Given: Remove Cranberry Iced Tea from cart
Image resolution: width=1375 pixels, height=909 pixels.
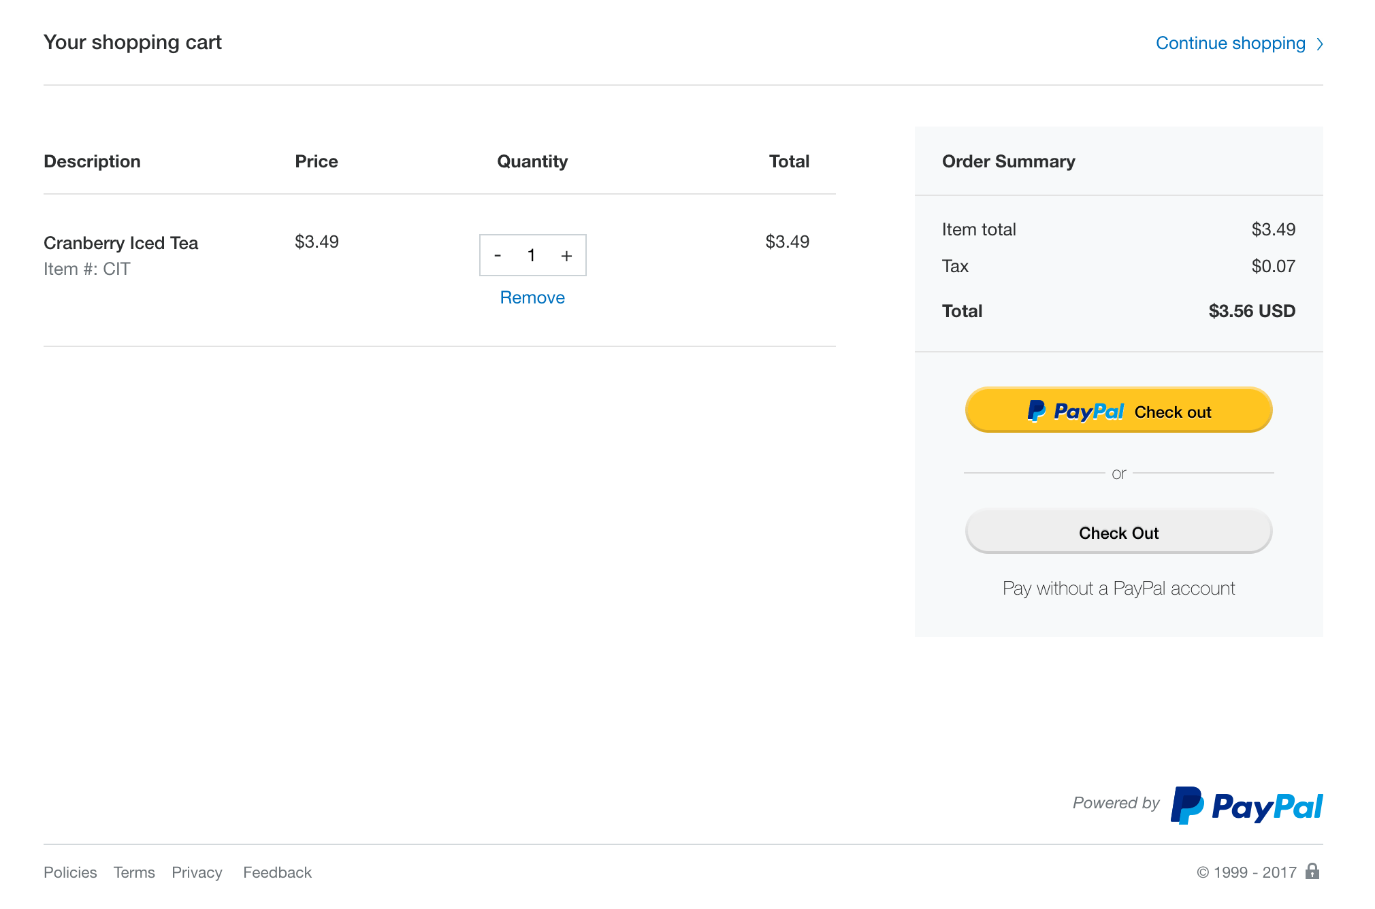Looking at the screenshot, I should [x=532, y=297].
